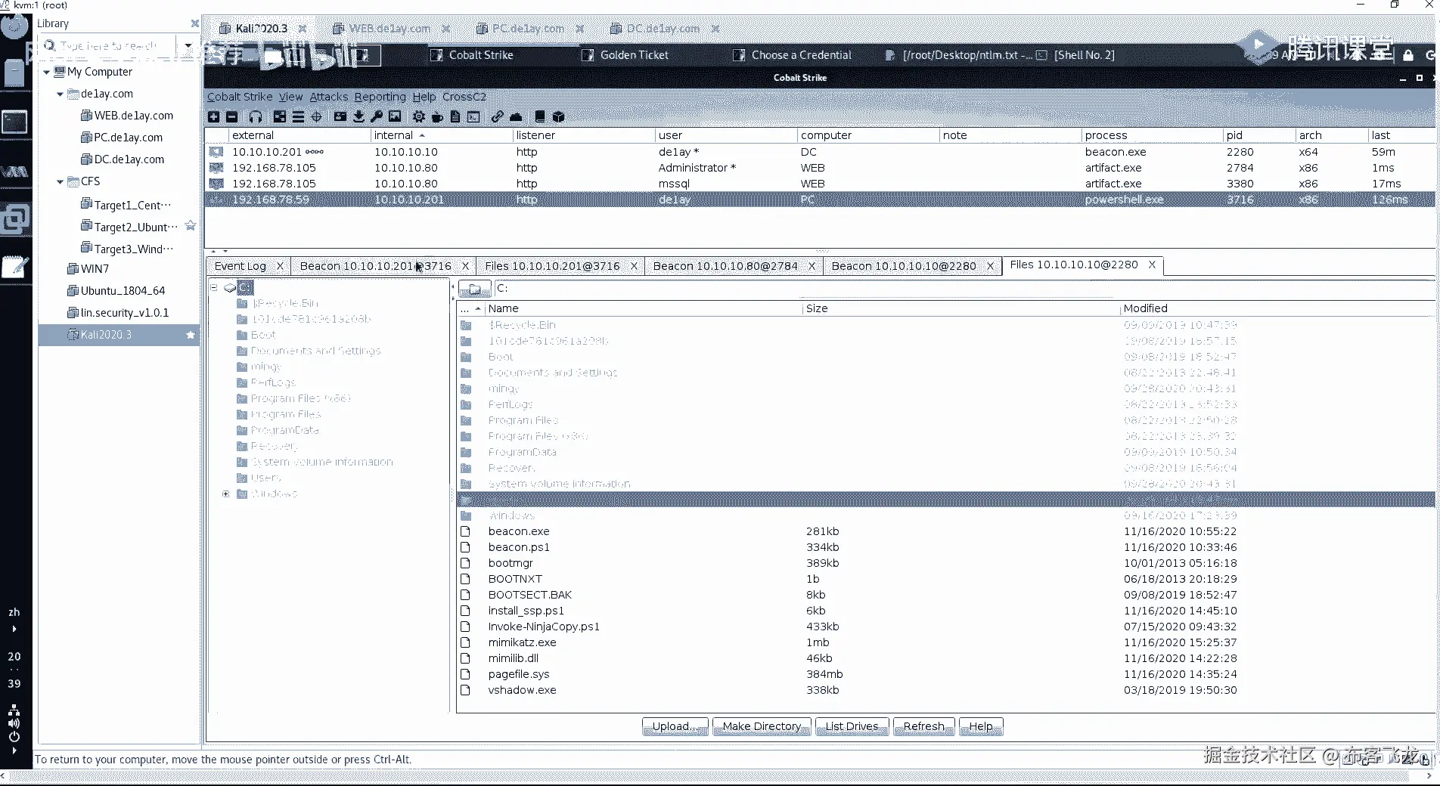1440x786 pixels.
Task: Switch to the DC.de1ay.com VM tab
Action: point(664,29)
